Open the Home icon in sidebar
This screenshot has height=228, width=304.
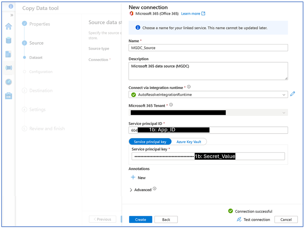point(9,26)
